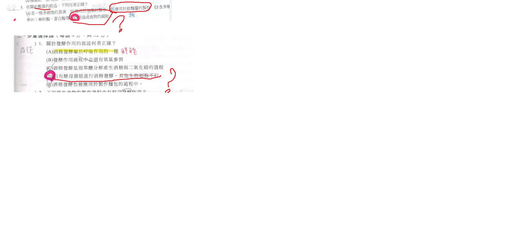The image size is (524, 235).
Task: Click the question 1 text 關於發酵作用的敘述何者正確
Action: tap(81, 43)
